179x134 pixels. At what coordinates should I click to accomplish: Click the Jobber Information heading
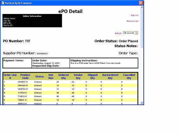[32, 16]
